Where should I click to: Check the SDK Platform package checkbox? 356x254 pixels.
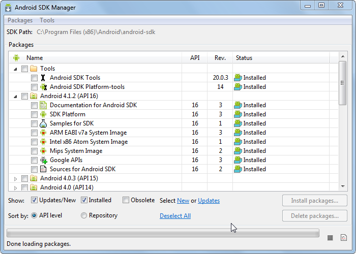tap(34, 114)
